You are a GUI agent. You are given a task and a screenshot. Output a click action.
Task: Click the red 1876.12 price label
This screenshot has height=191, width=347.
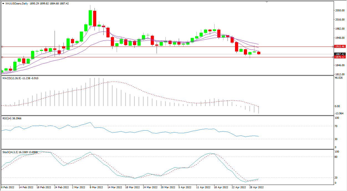(x=340, y=57)
